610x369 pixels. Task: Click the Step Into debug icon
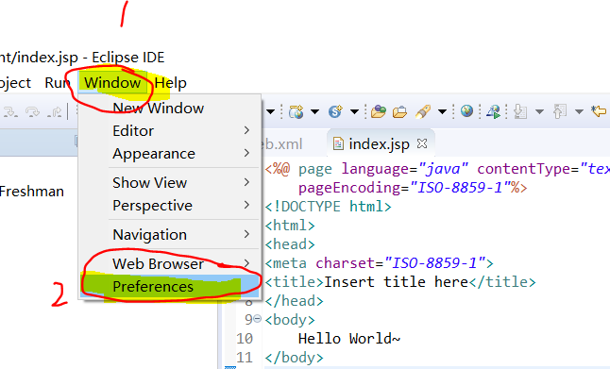coord(10,112)
